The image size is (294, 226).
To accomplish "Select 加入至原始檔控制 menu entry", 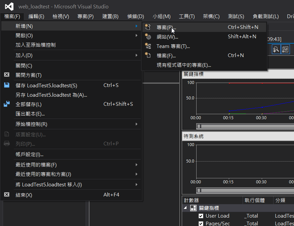I will click(x=71, y=45).
